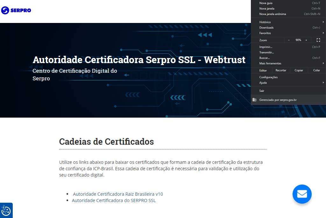Open Downloads from the browser menu

[266, 28]
